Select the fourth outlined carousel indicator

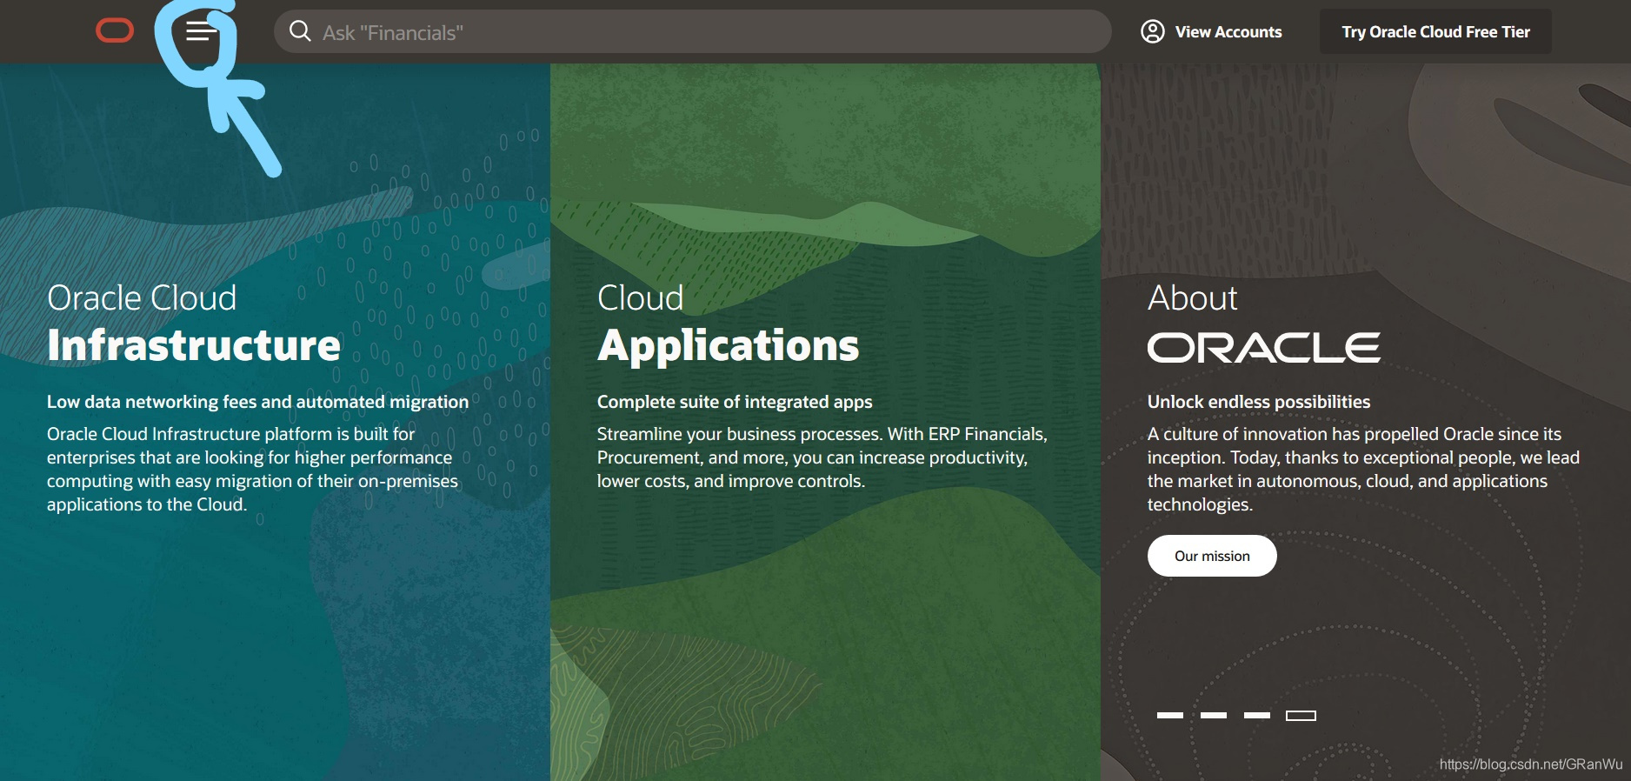click(1301, 716)
